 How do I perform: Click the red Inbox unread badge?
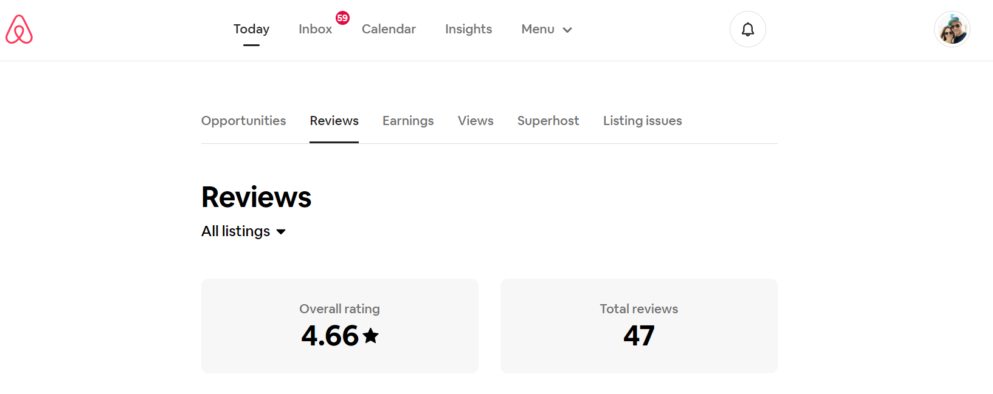(x=342, y=18)
